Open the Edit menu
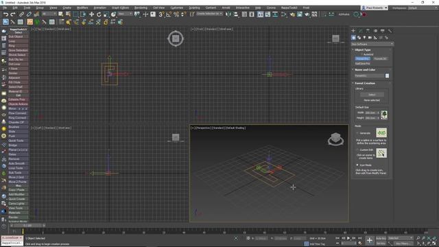This screenshot has height=247, width=439. pos(15,8)
